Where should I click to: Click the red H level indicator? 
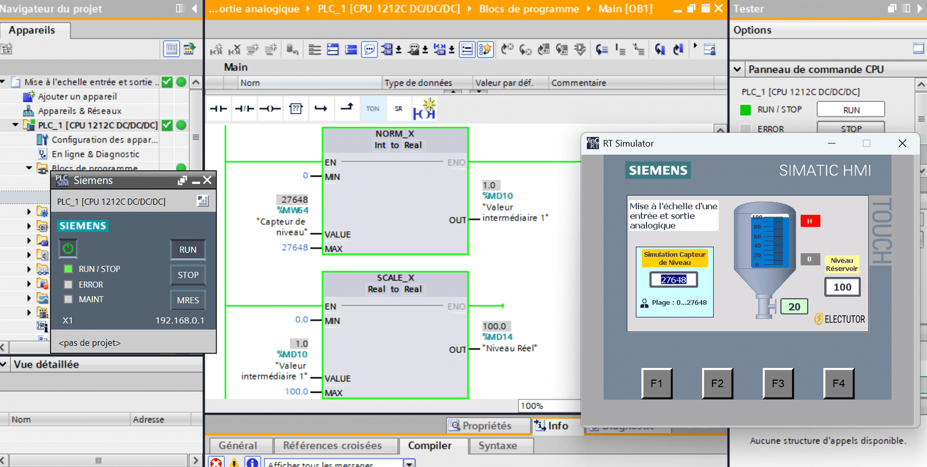[809, 221]
